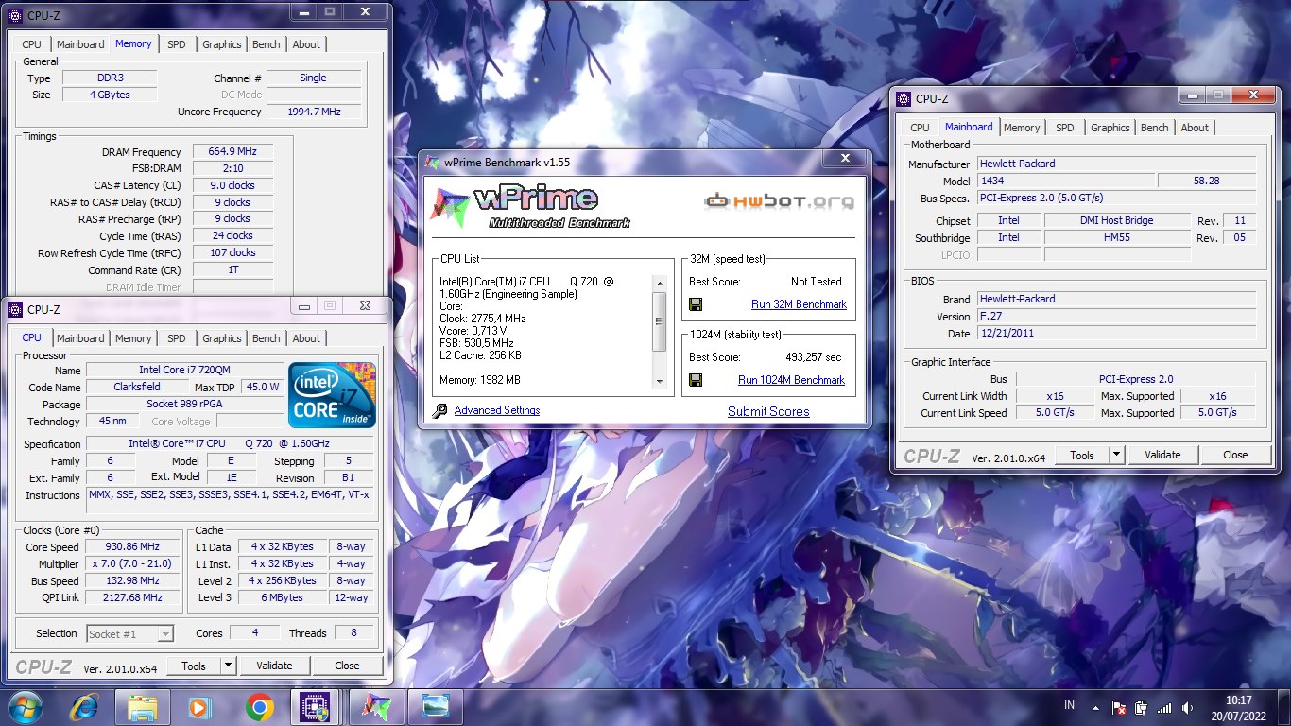The image size is (1291, 726).
Task: Switch to CPU-Z via its taskbar icon
Action: (x=314, y=706)
